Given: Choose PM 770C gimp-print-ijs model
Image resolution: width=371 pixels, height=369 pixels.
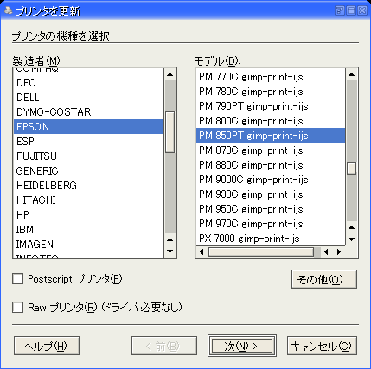Looking at the screenshot, I should pos(271,77).
